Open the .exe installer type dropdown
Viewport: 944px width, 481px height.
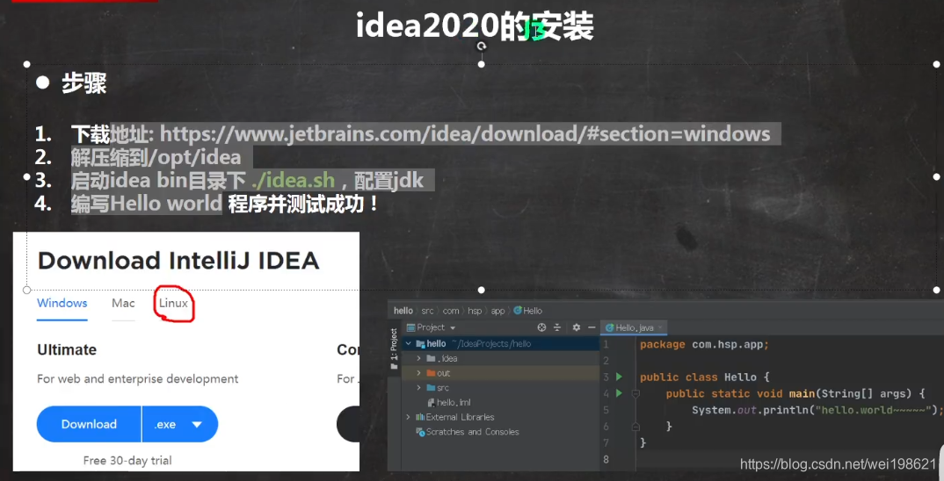click(x=180, y=424)
